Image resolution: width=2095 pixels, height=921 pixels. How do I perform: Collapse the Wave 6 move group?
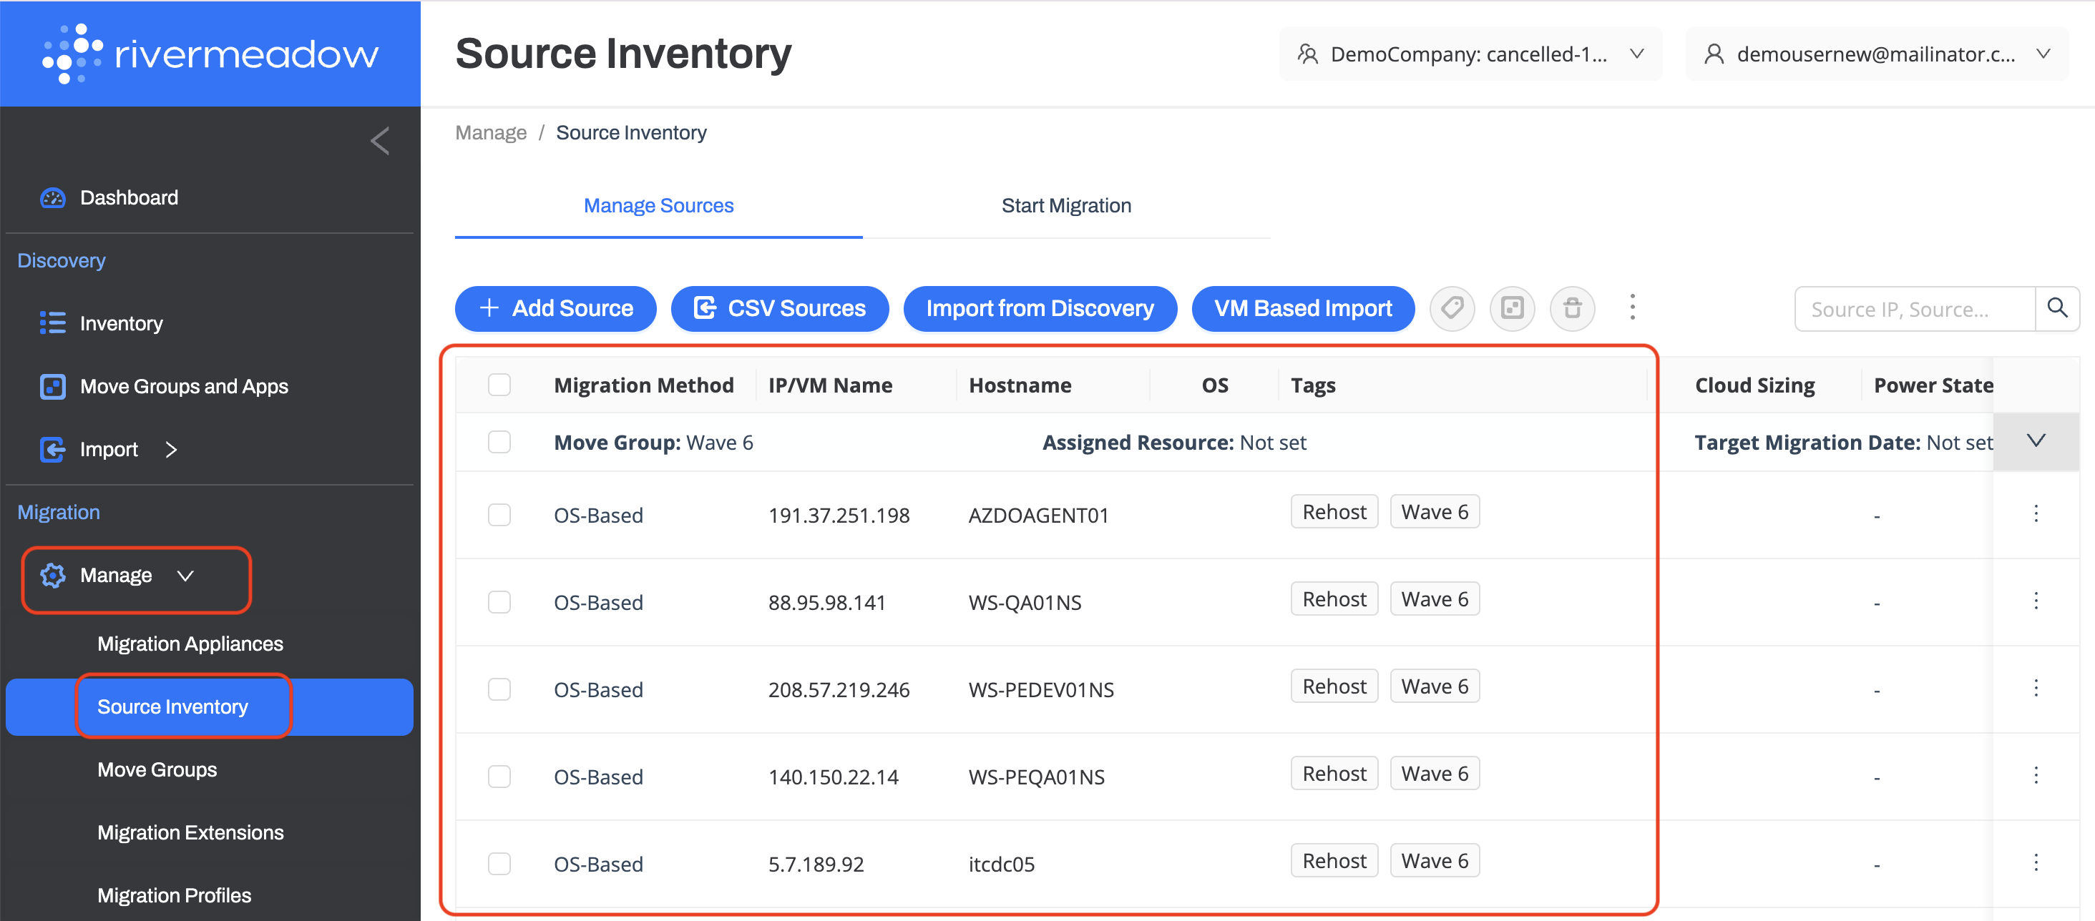[x=2036, y=441]
